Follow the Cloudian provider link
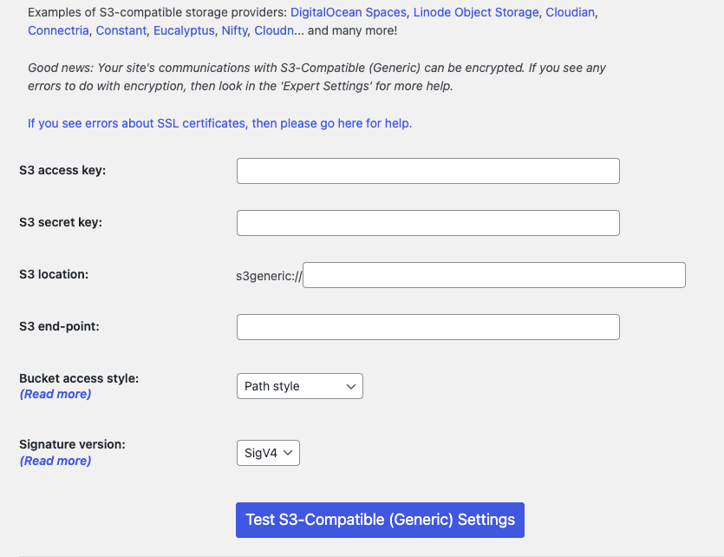The height and width of the screenshot is (557, 724). 571,13
